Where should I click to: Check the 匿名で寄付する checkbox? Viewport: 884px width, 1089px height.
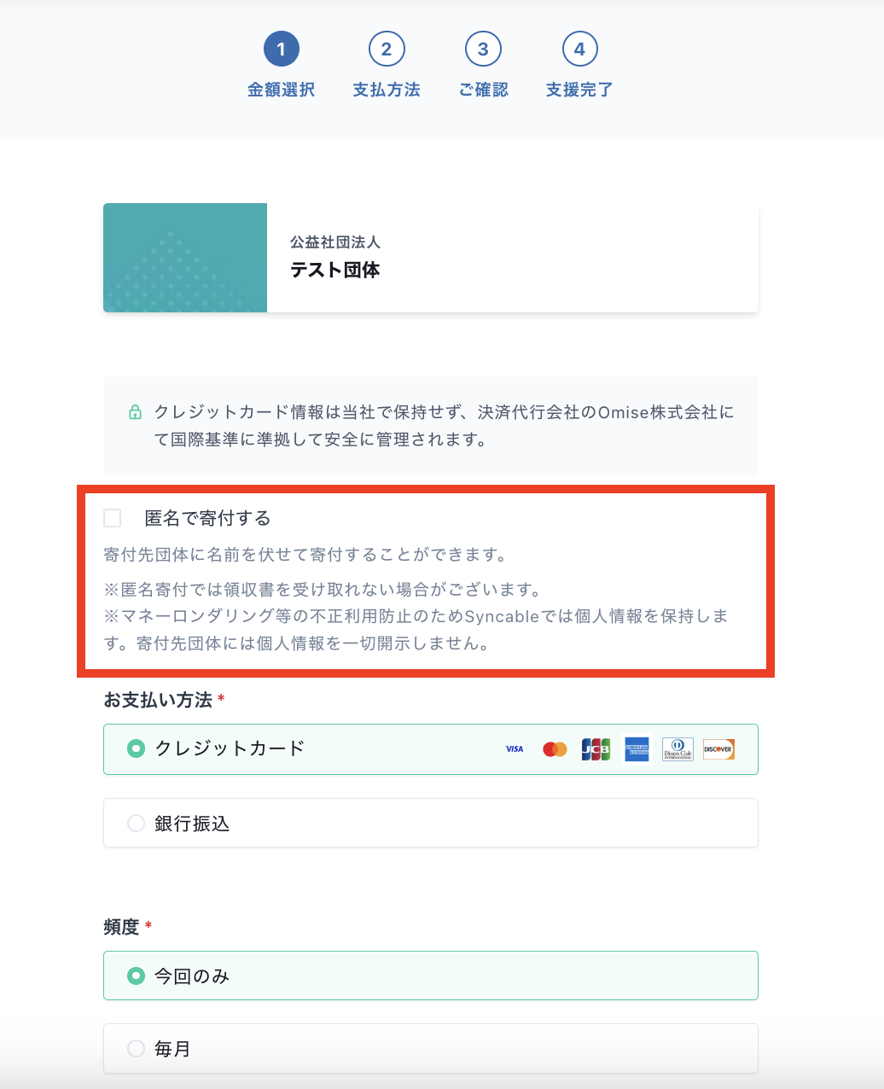pos(113,517)
